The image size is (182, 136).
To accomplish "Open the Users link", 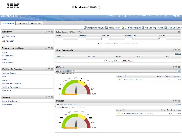I will click(5, 52).
